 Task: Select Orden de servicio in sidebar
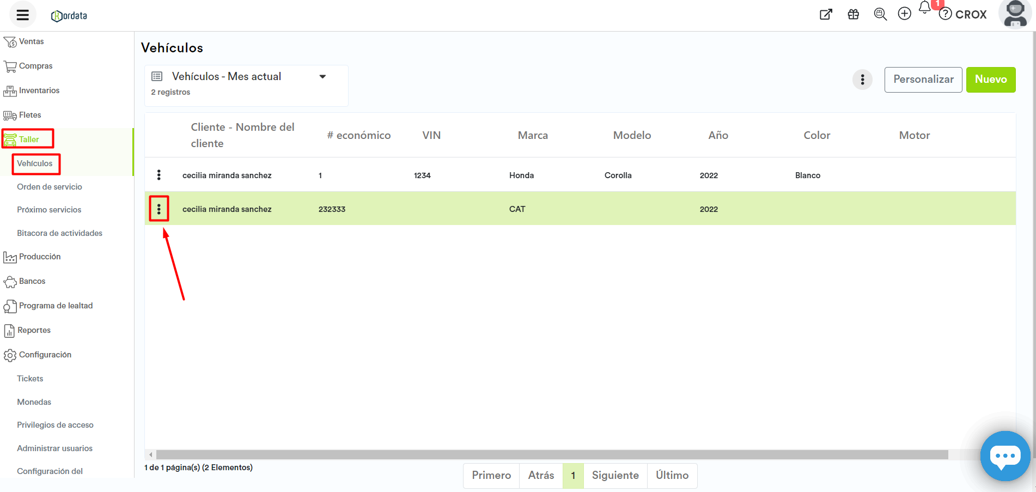point(50,187)
